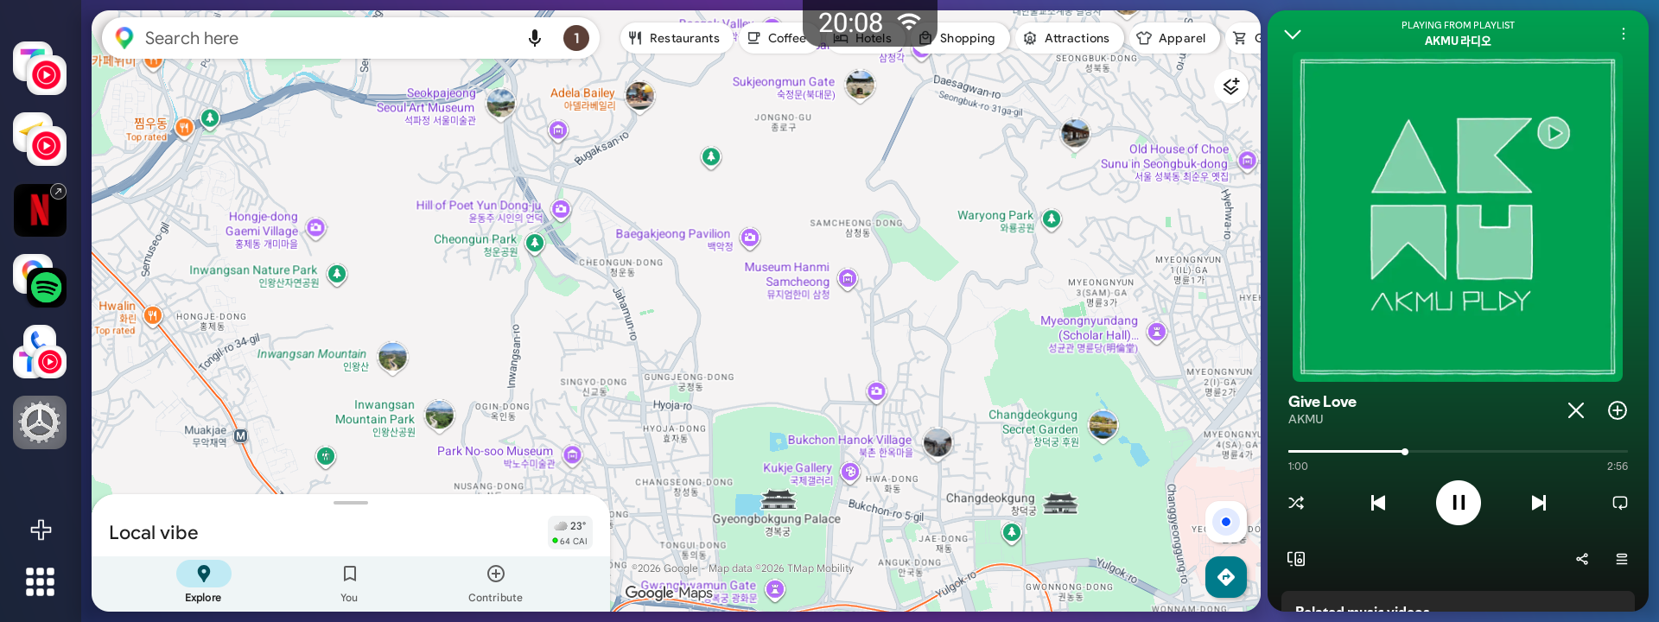Tap the Kukje Gallery purple pin
This screenshot has width=1659, height=622.
click(850, 472)
